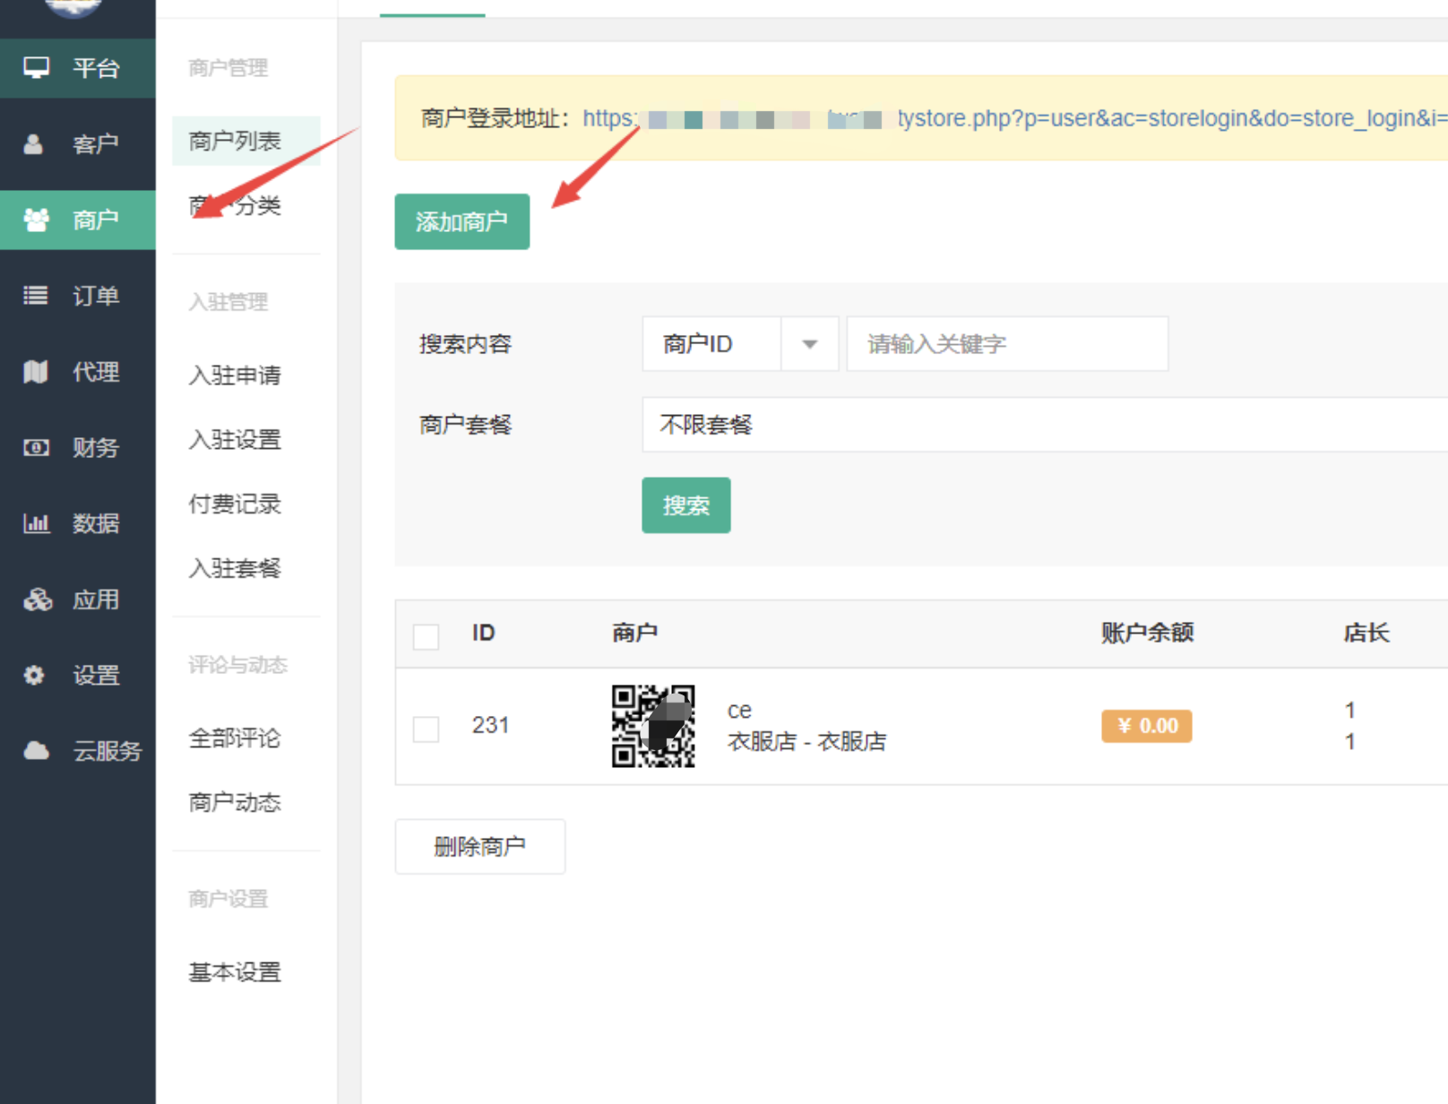Click the ¥ 0.00 balance badge

point(1147,726)
